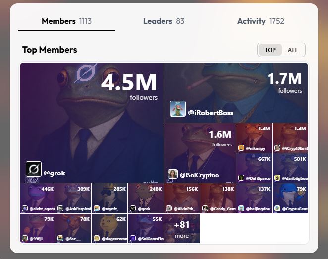Screen dimensions: 328x259
Task: Visit the @99fj1 username link
Action: [x=36, y=239]
